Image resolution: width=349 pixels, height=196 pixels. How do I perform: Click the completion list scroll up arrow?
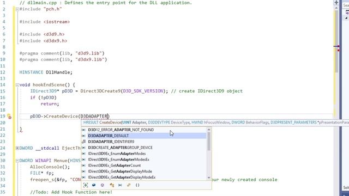point(209,130)
